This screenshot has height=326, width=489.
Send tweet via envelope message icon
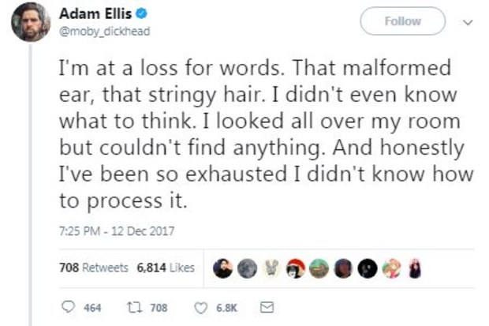coord(267,307)
